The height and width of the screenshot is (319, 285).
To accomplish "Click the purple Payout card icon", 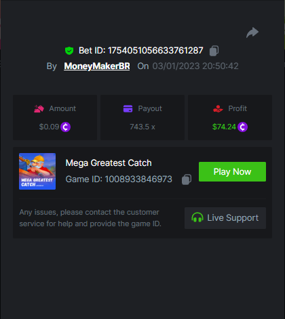I will (x=128, y=108).
